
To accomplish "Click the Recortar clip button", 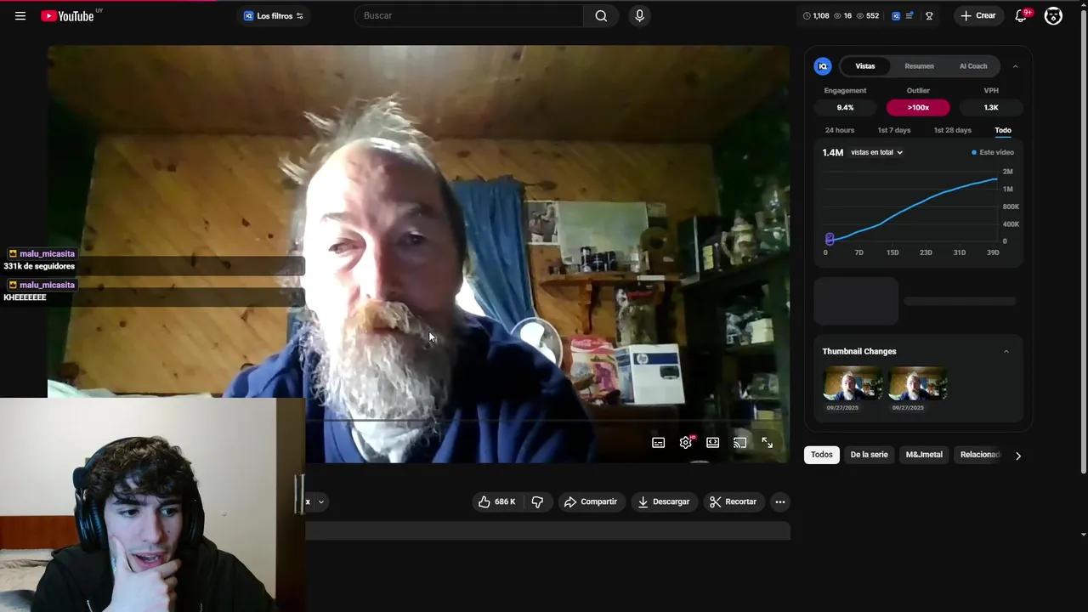I will 733,501.
